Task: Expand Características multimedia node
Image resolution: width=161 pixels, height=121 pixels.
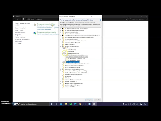Action: pyautogui.click(x=61, y=32)
